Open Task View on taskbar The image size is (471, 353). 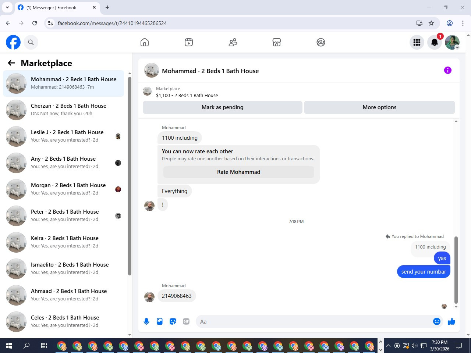44,346
